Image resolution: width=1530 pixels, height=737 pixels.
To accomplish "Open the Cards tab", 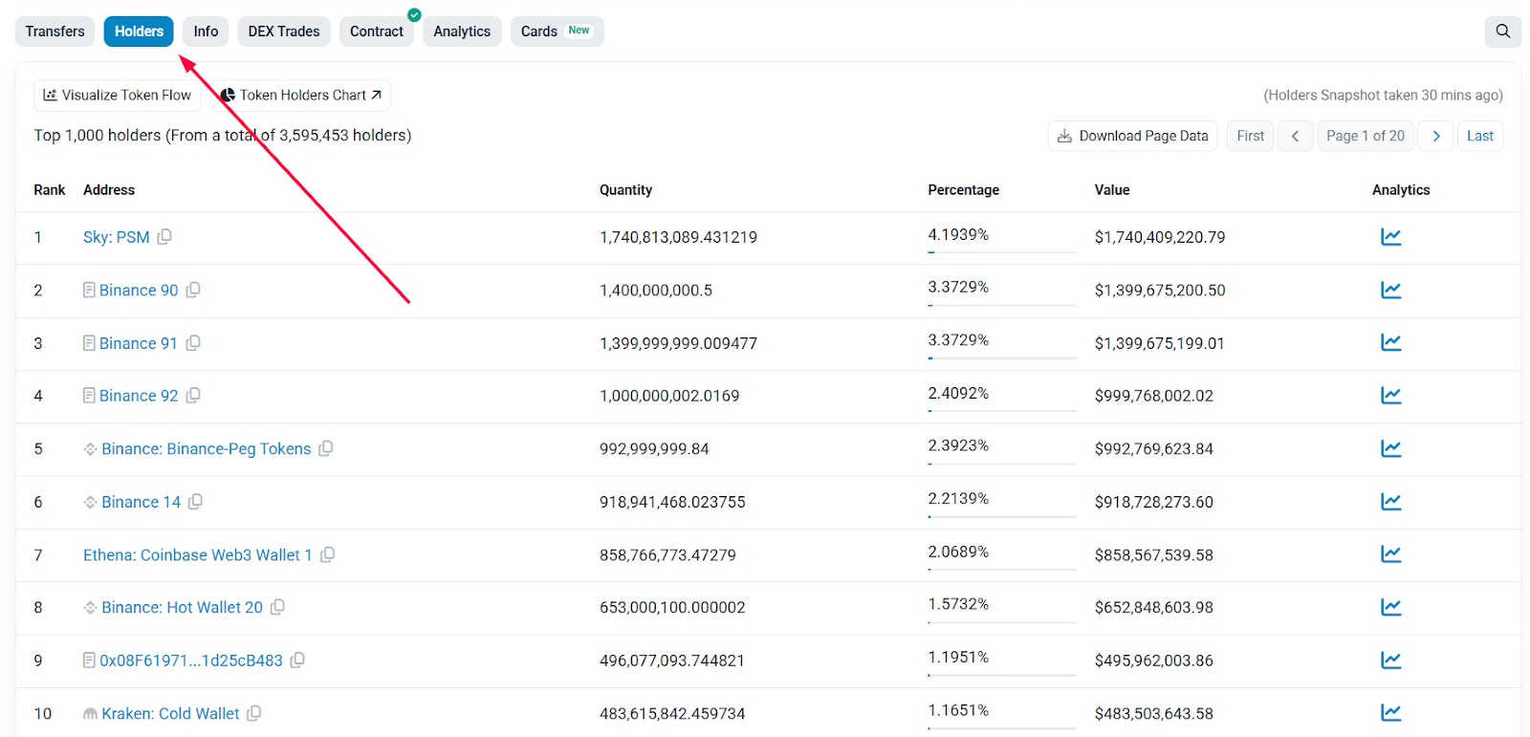I will pos(557,32).
